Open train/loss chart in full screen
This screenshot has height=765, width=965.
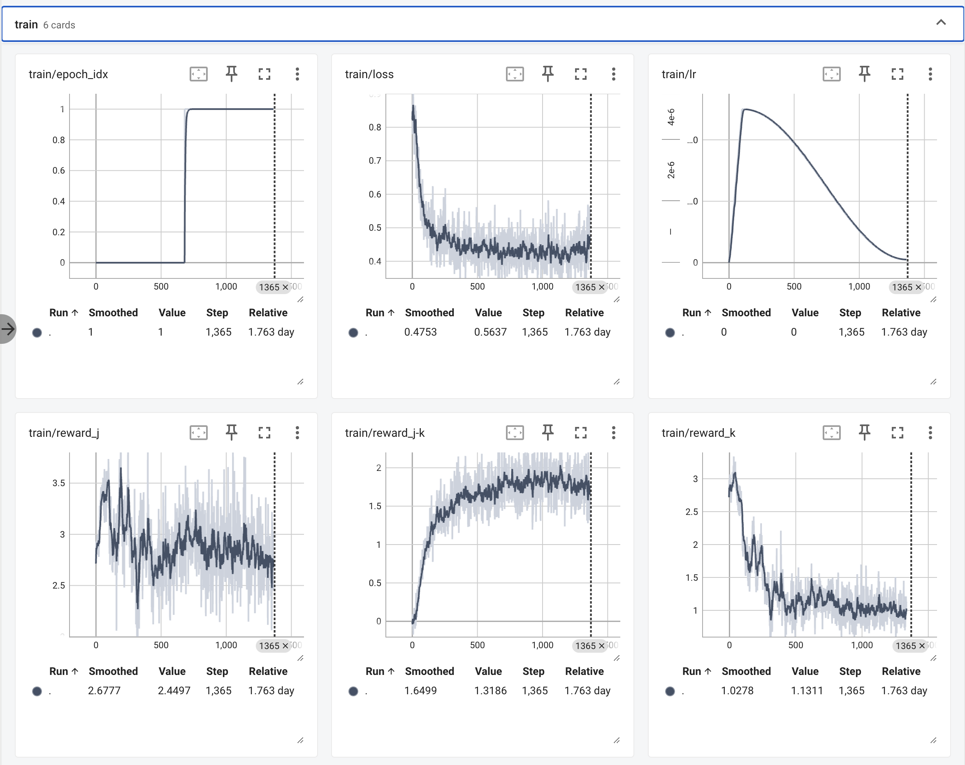tap(580, 74)
